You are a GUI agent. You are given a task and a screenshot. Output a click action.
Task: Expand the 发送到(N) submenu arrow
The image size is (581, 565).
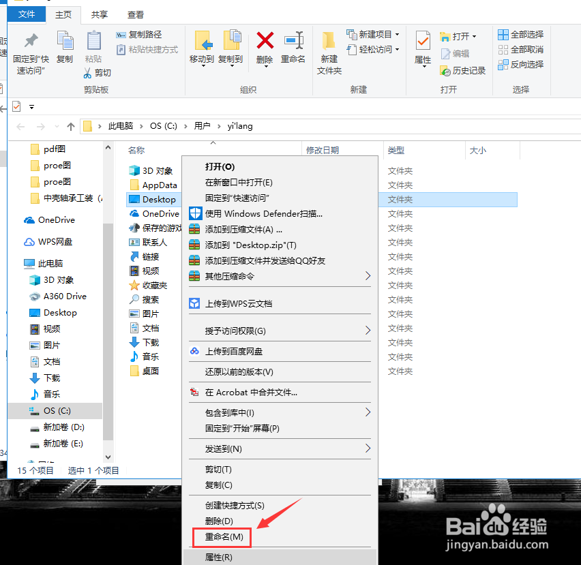[368, 449]
